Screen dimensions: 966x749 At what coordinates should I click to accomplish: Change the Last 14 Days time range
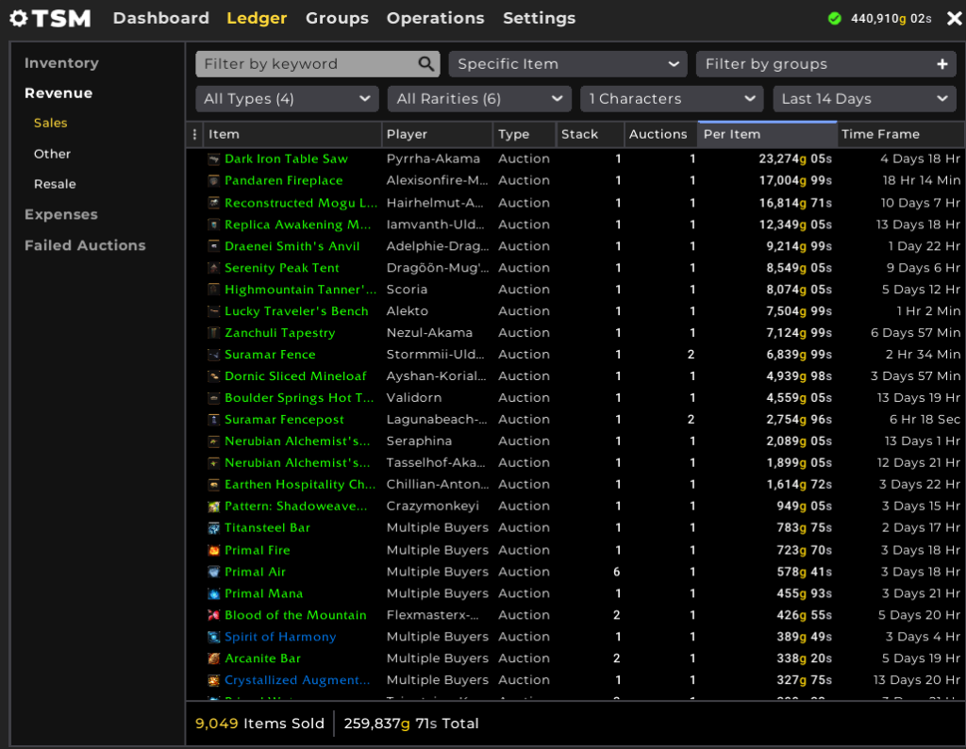coord(863,98)
